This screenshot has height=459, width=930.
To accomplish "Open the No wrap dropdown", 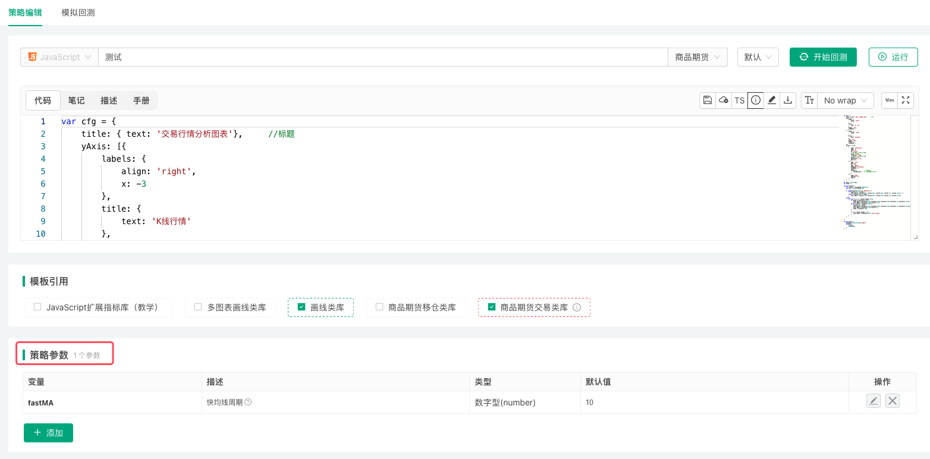I will tap(846, 100).
